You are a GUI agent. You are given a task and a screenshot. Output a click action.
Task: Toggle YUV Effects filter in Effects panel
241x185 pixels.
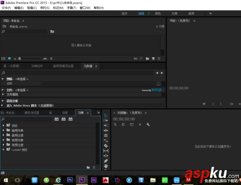71,119
